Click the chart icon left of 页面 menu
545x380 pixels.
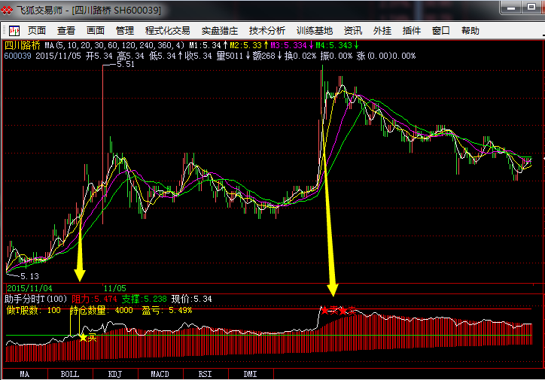tap(14, 31)
